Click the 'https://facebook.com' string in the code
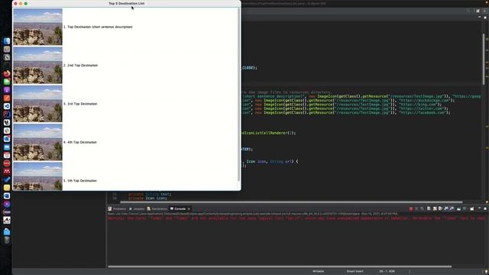The image size is (489, 275). point(423,112)
